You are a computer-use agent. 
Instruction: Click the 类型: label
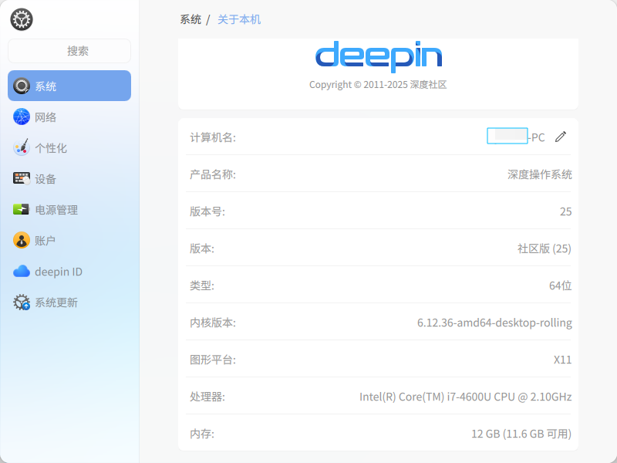pos(202,286)
